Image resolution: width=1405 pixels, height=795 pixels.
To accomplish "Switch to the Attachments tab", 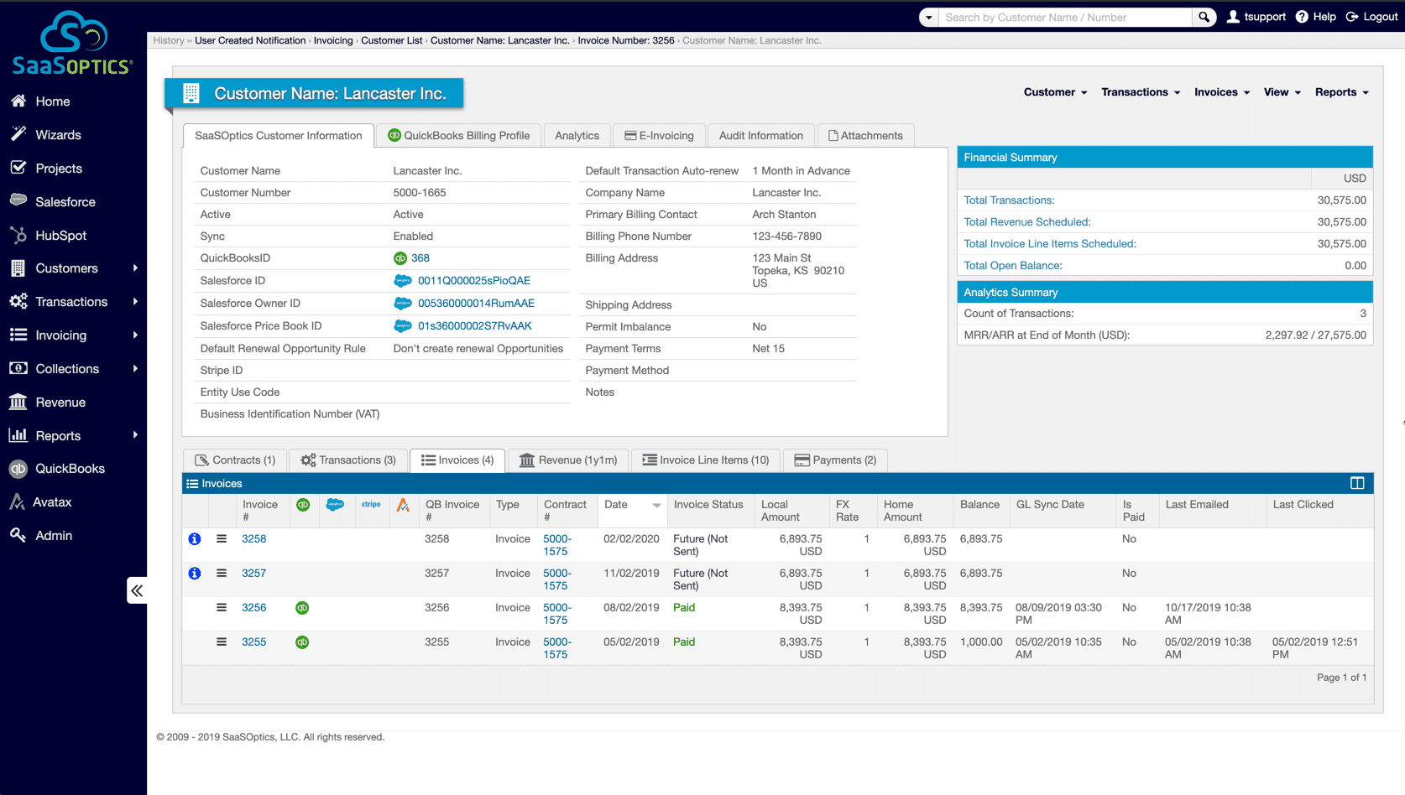I will pyautogui.click(x=865, y=136).
